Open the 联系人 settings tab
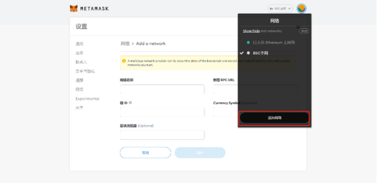 click(x=81, y=62)
